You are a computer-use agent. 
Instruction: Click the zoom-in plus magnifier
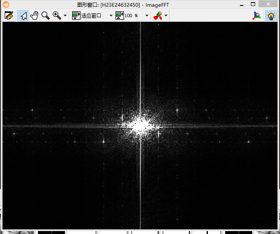coord(57,16)
